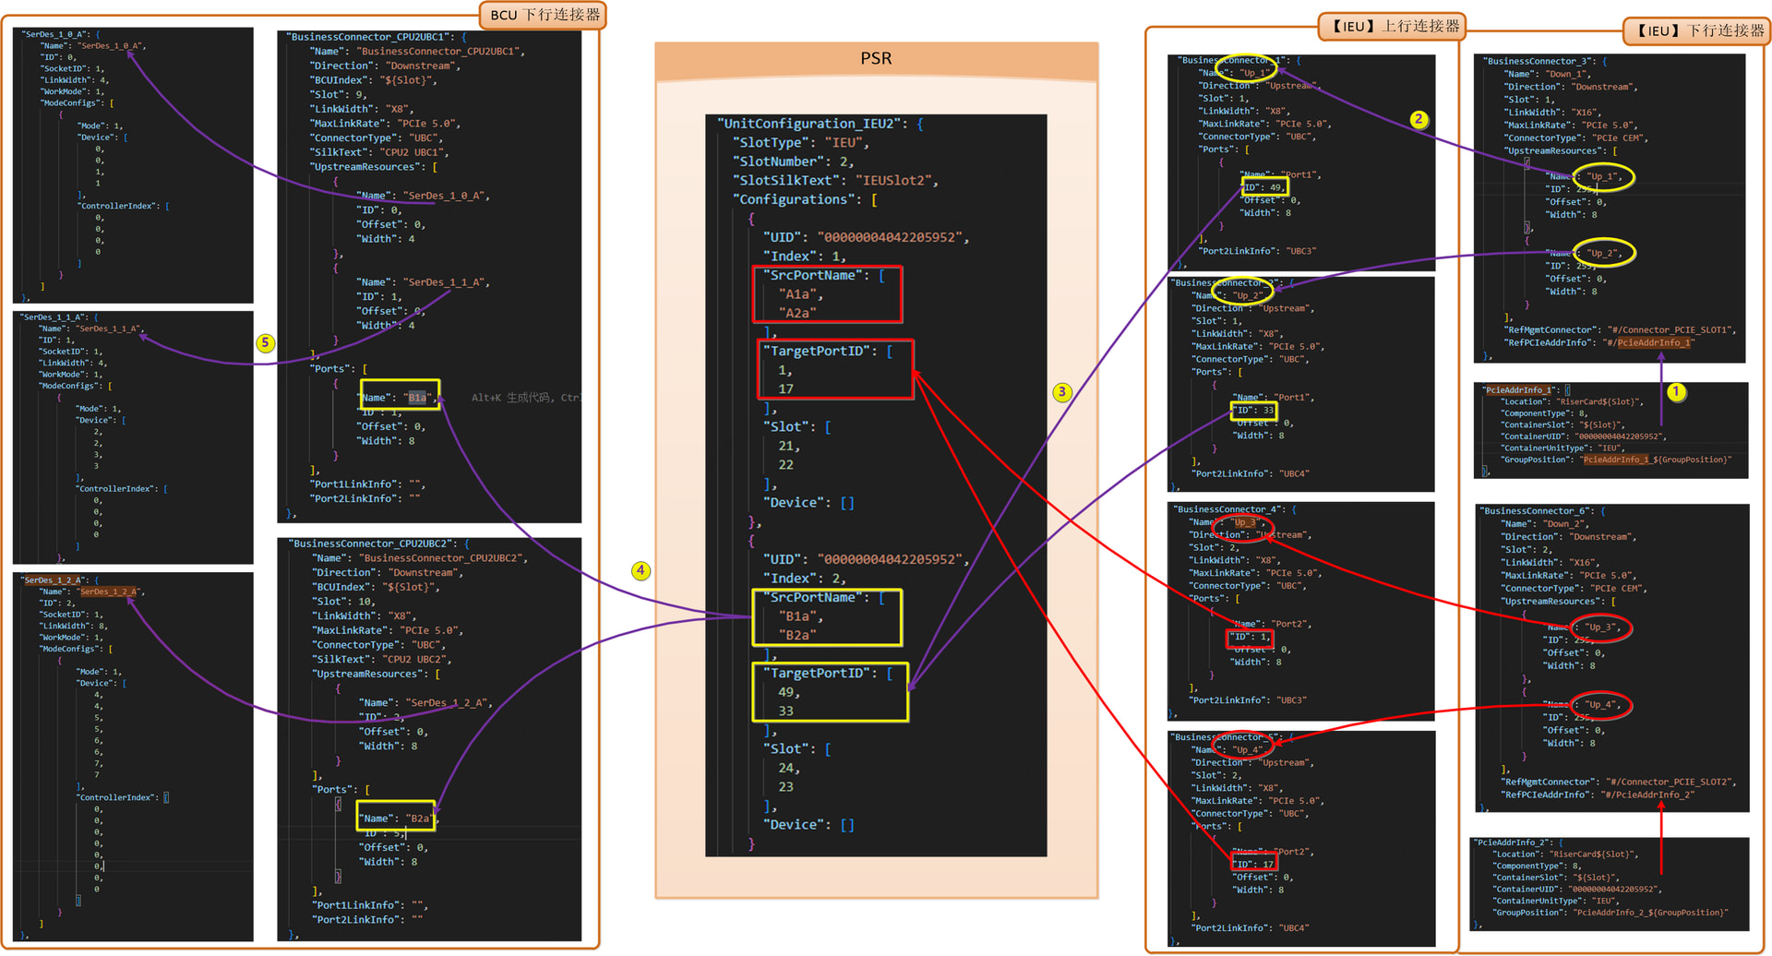Click the "BusinessConnector_6": { header line
Viewport: 1772px width, 956px height.
[1542, 510]
